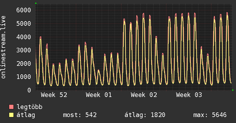Viewport: 236px width, 123px height.
Task: Click the átlag: 1820 statistic
Action: click(145, 115)
